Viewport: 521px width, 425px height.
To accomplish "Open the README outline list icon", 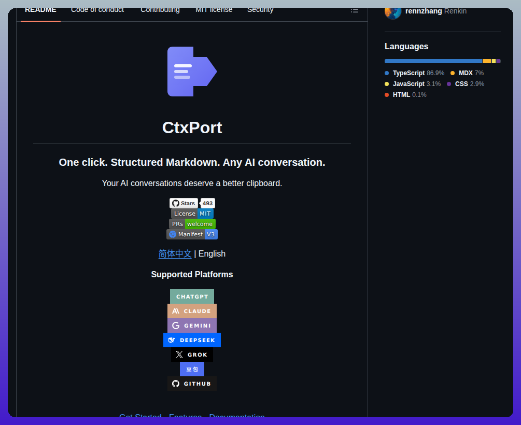I will point(355,11).
